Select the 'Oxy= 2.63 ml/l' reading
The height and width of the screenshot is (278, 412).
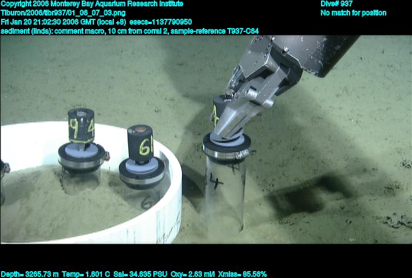point(193,275)
